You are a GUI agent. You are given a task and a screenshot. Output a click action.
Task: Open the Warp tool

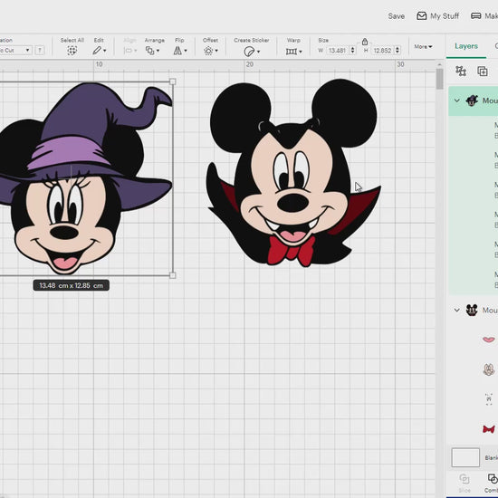point(292,51)
